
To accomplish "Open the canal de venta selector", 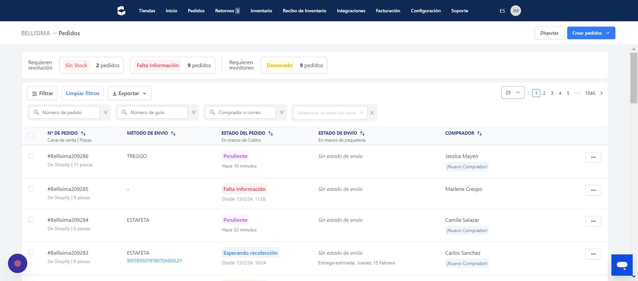I will [330, 113].
